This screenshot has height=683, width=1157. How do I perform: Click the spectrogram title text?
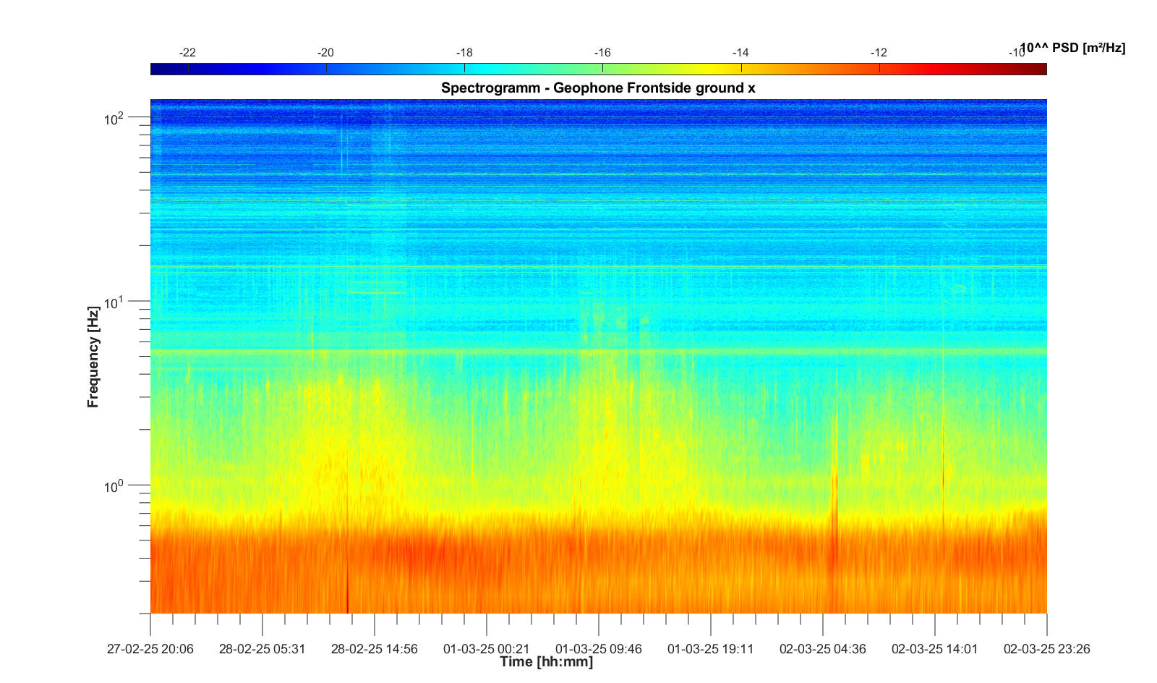click(598, 88)
